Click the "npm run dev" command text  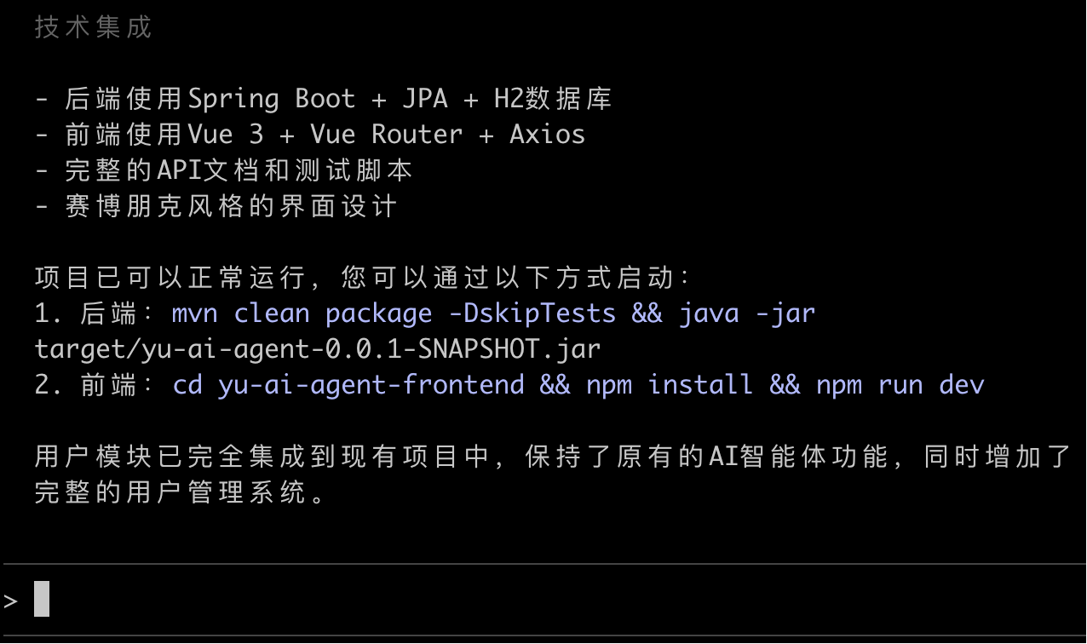(x=900, y=385)
